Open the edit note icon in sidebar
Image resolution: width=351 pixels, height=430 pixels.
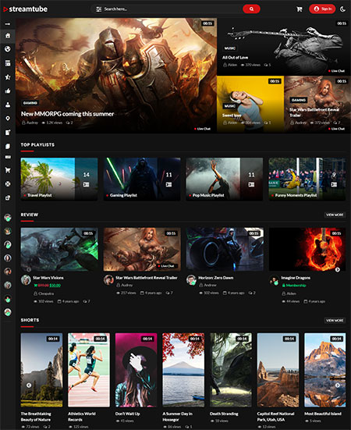8,133
